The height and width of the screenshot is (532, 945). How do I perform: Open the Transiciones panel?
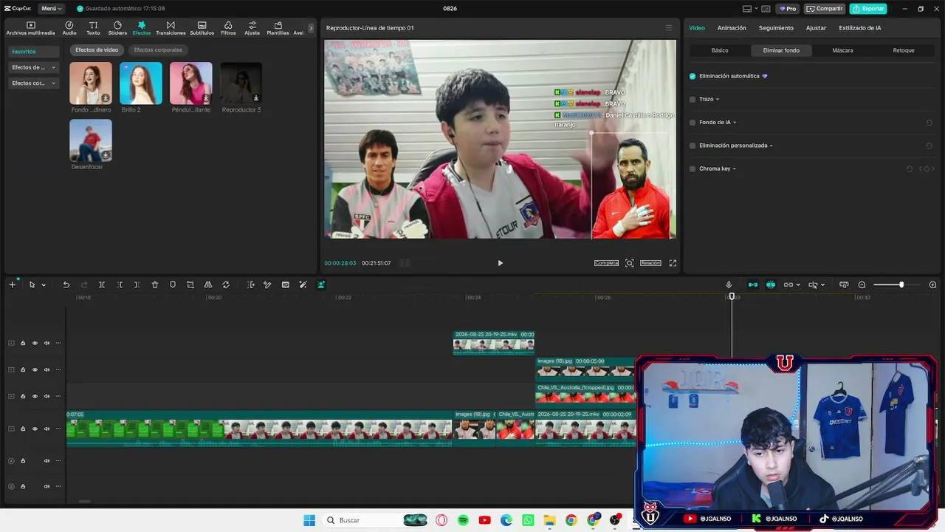pyautogui.click(x=171, y=28)
